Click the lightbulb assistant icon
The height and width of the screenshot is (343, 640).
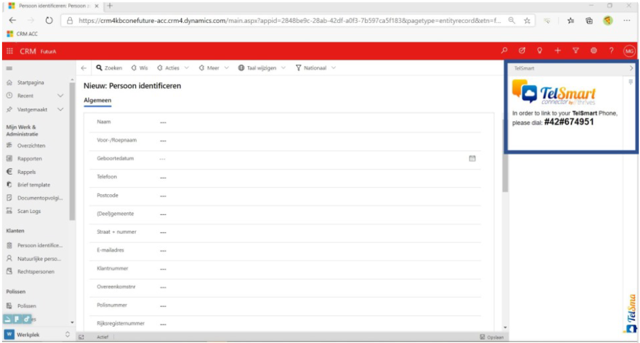click(540, 51)
